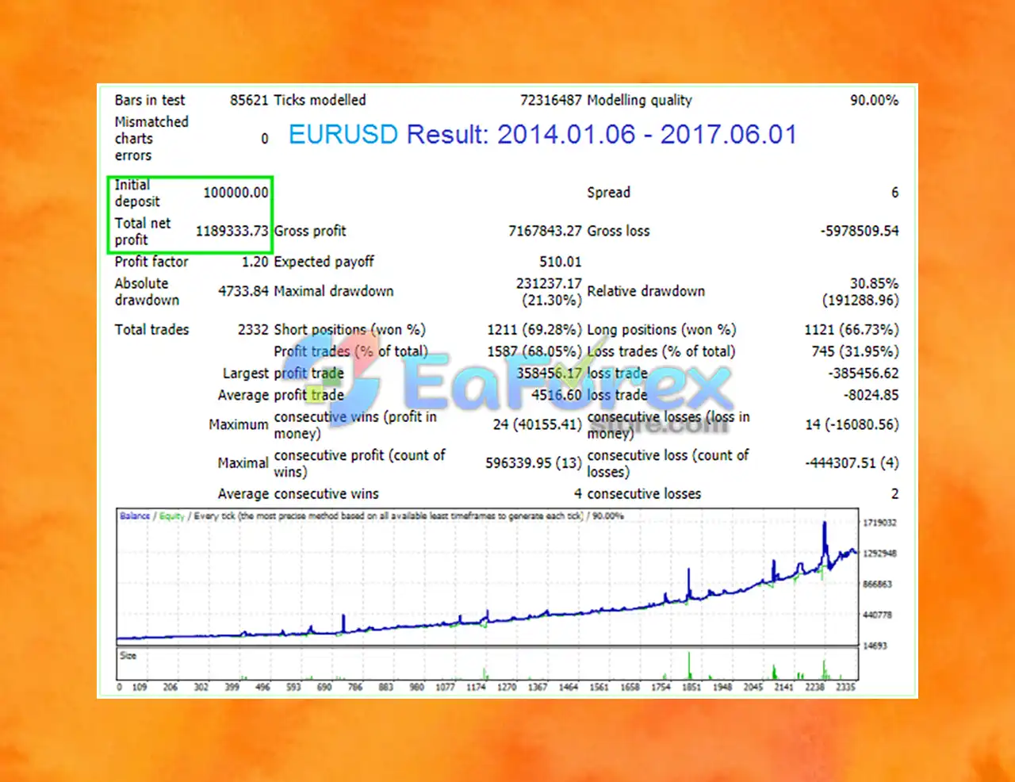Click the 'Equity' legend in chart
The height and width of the screenshot is (782, 1015).
[x=171, y=516]
